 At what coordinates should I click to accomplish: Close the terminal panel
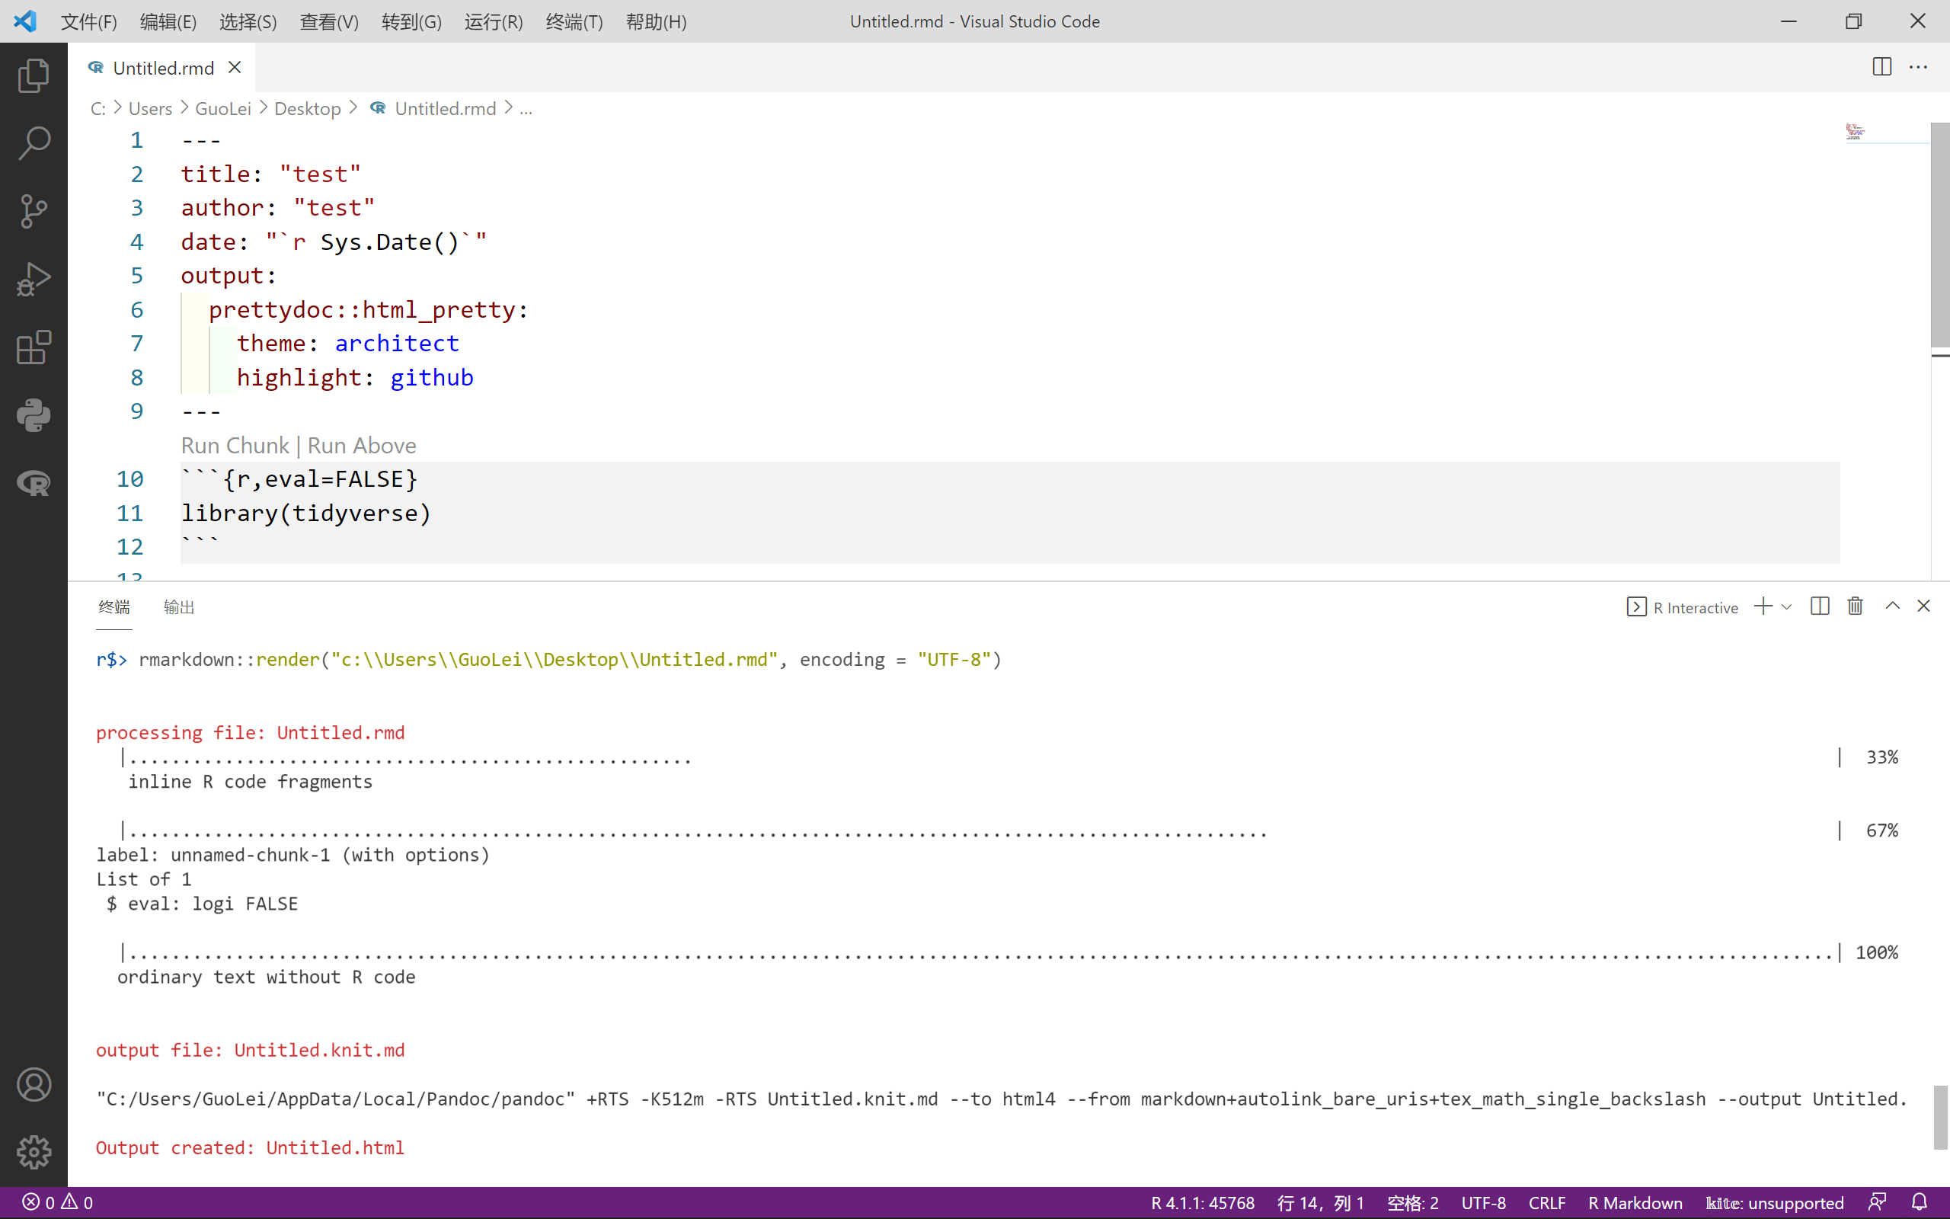(x=1923, y=606)
